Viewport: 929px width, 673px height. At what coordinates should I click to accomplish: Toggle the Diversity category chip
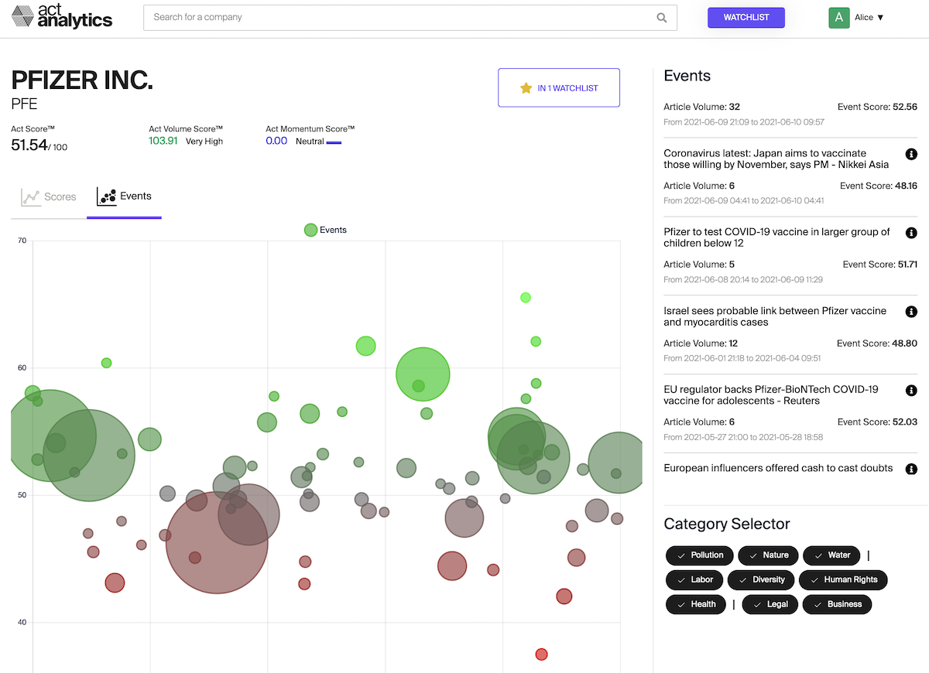[761, 580]
